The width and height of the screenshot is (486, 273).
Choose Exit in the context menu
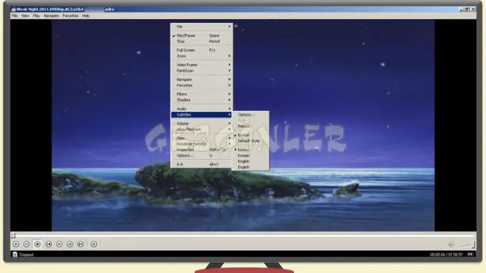[201, 164]
